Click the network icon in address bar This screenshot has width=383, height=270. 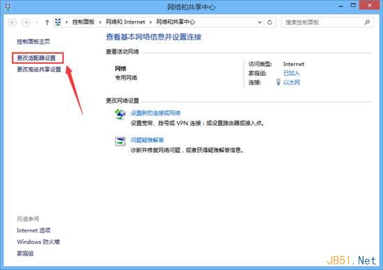(58, 22)
